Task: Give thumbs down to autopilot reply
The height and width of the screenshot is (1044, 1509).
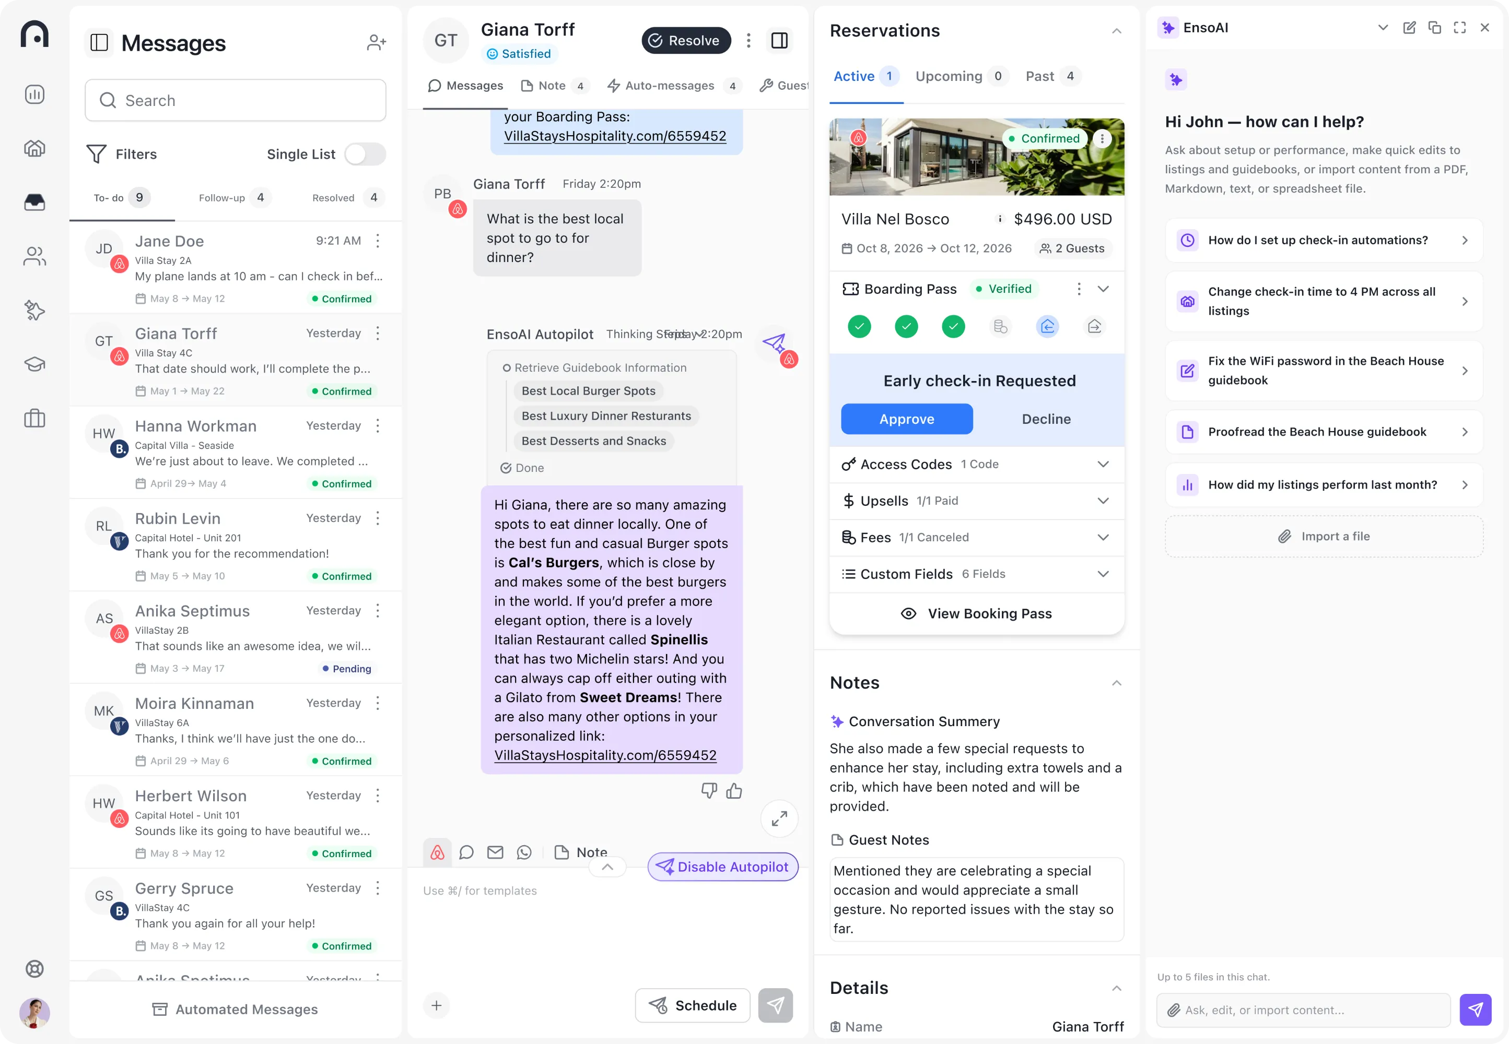Action: [709, 791]
